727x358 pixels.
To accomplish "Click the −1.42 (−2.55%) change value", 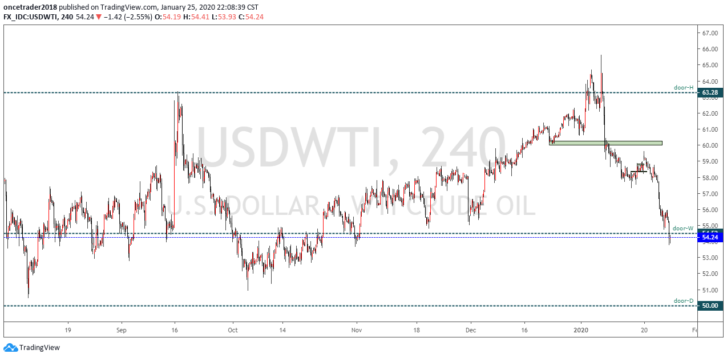I will pyautogui.click(x=128, y=17).
